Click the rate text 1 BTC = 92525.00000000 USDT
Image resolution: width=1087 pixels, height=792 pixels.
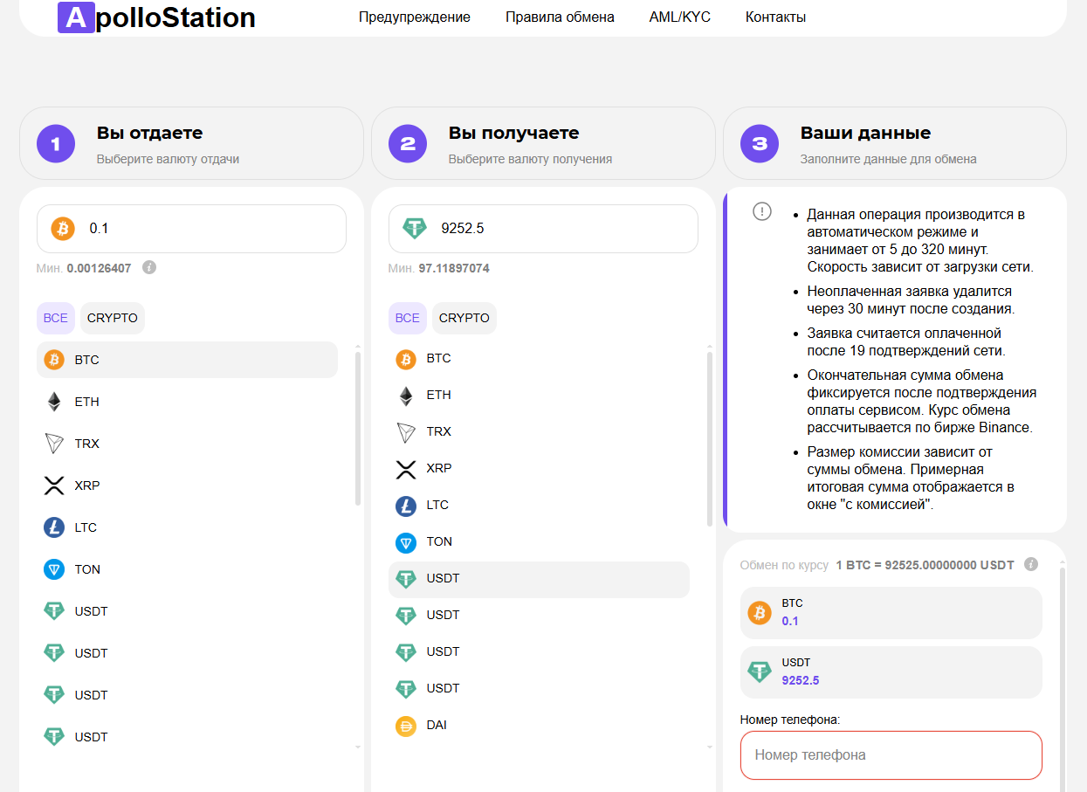[925, 565]
